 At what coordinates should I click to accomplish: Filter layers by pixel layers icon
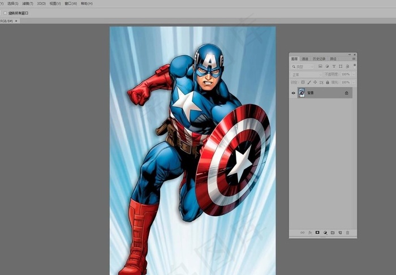coord(320,66)
